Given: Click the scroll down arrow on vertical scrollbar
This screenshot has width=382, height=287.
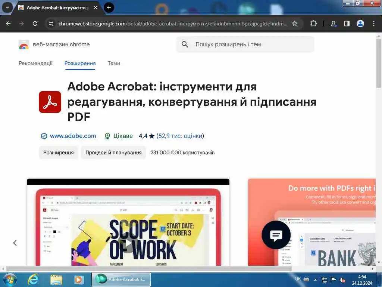Looking at the screenshot, I should click(379, 262).
